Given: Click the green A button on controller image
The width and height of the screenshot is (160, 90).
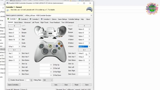Looking at the screenshot, I should pos(59,48).
